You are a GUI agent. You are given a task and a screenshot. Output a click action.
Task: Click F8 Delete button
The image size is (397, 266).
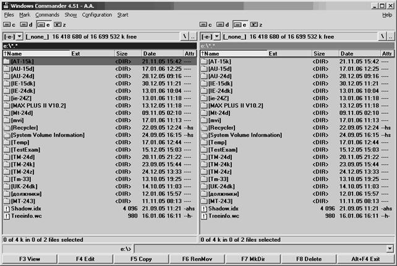(309, 259)
